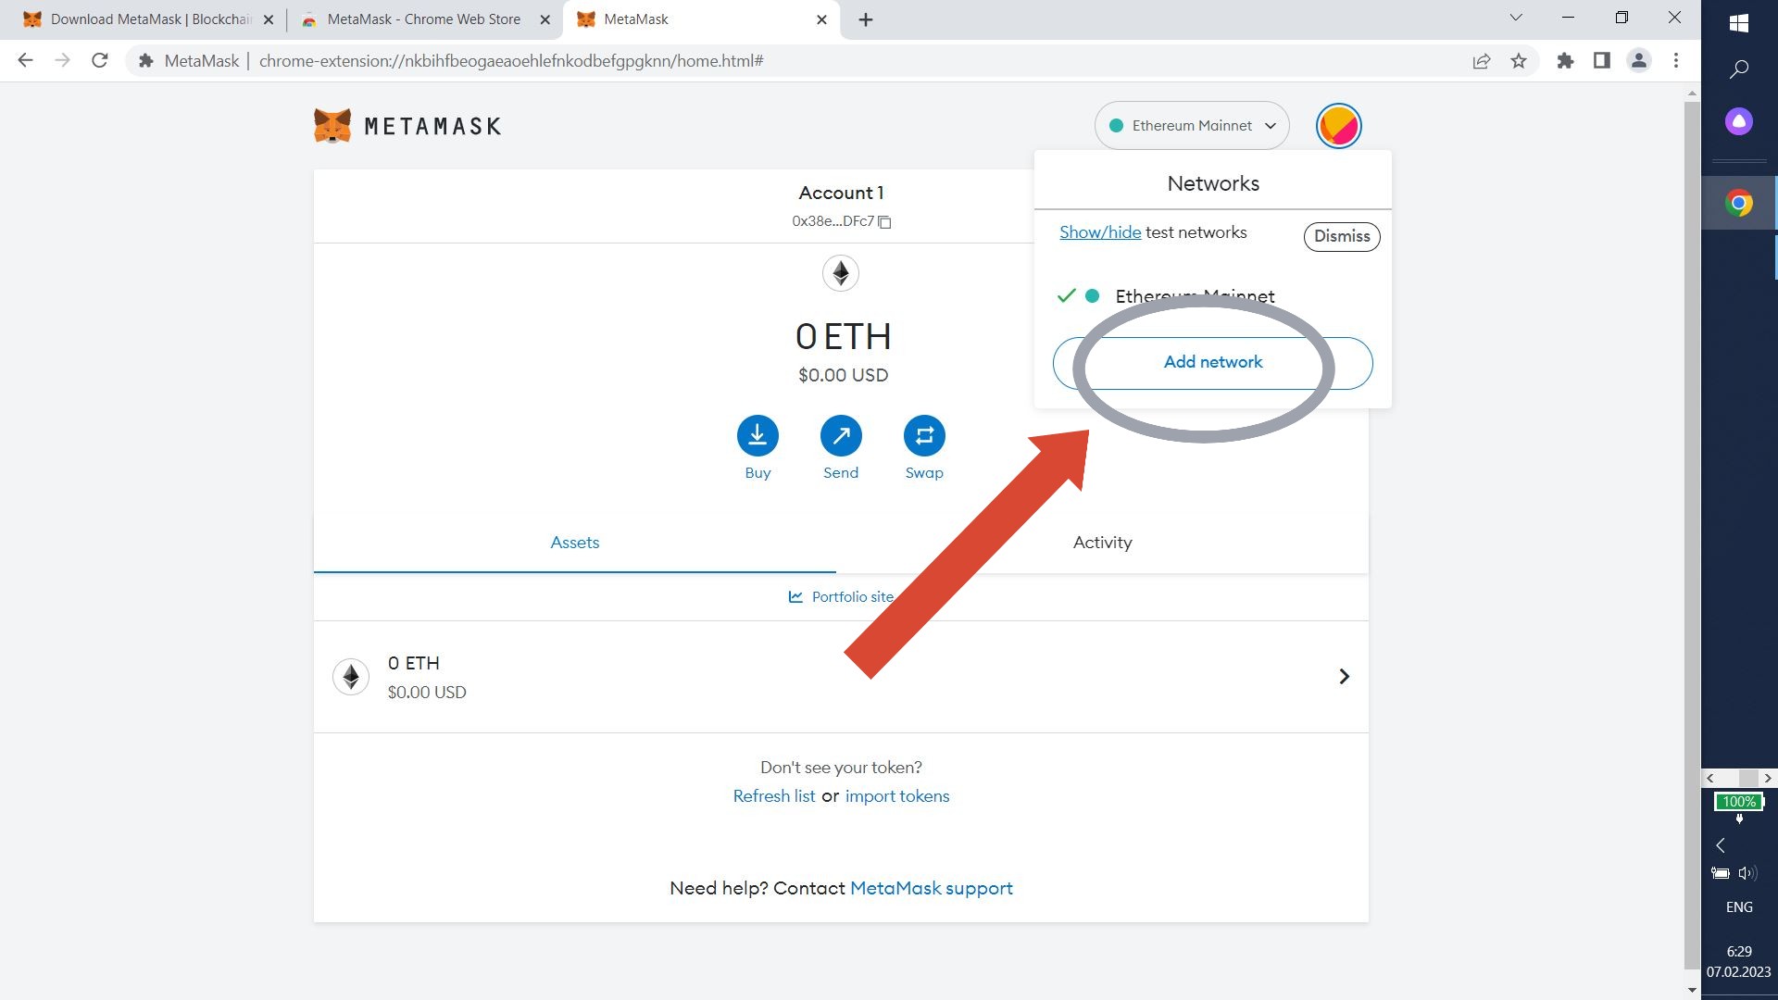Open Chrome extensions puzzle icon

1565,61
